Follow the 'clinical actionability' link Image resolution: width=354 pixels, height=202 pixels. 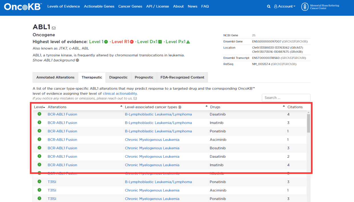(120, 93)
